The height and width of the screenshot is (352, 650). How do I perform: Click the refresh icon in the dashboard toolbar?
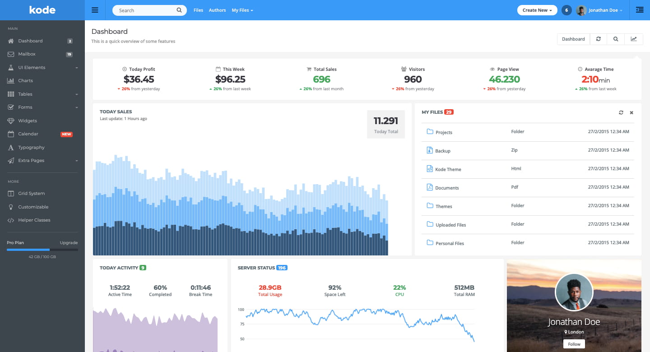point(598,39)
